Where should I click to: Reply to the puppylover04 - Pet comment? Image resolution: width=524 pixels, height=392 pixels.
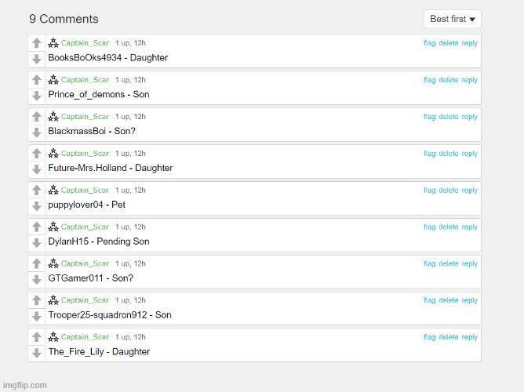469,191
